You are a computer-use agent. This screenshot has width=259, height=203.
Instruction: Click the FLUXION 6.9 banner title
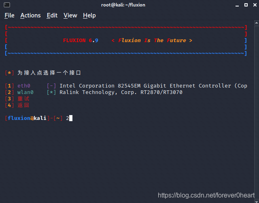point(81,41)
